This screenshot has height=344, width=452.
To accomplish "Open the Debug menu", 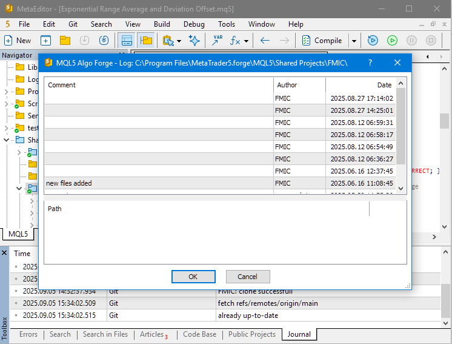I will (x=194, y=24).
